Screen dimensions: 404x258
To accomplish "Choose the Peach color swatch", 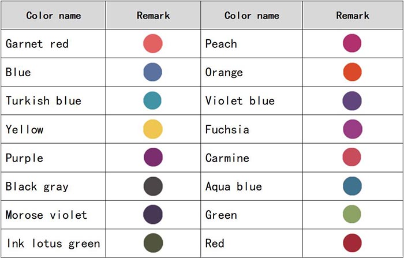I will [x=352, y=43].
